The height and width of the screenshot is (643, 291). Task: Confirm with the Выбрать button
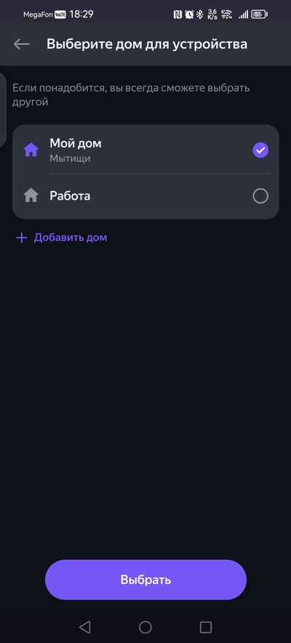(145, 580)
